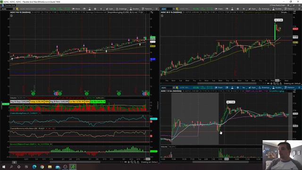The image size is (302, 170).
Task: Click the Share button in bottom-right chart toolbar
Action: [x=219, y=87]
